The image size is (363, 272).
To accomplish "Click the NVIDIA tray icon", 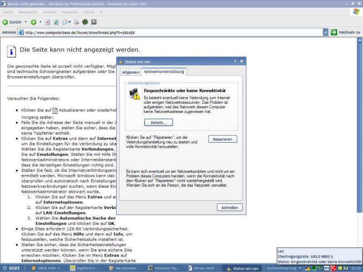I will coord(339,268).
